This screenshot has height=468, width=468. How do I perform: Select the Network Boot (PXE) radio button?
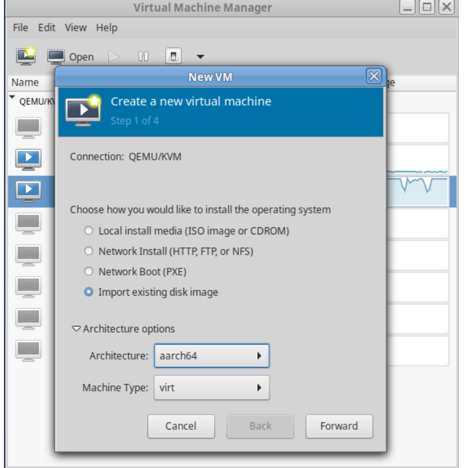click(89, 272)
